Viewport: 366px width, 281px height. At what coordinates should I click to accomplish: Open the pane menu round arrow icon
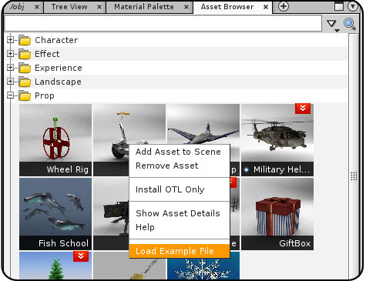(x=353, y=6)
